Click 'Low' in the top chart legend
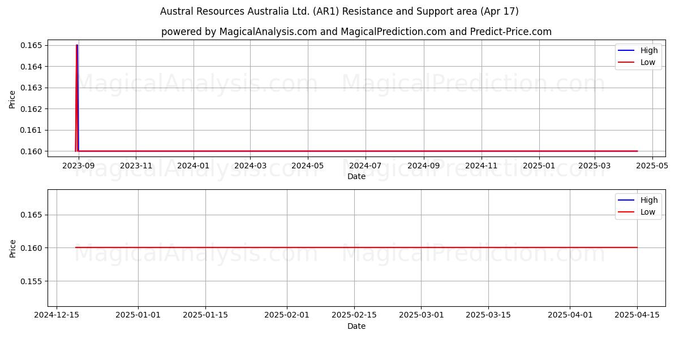This screenshot has width=679, height=339. click(648, 62)
